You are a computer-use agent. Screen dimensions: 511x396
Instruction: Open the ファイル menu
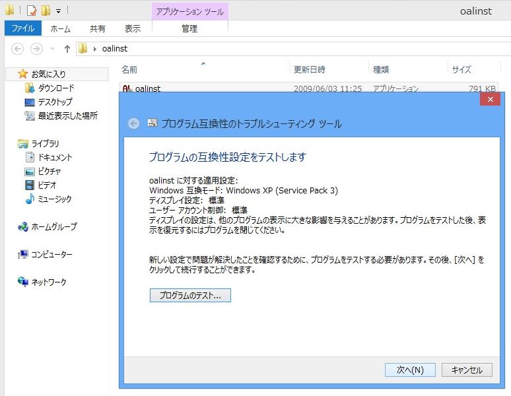(x=23, y=28)
